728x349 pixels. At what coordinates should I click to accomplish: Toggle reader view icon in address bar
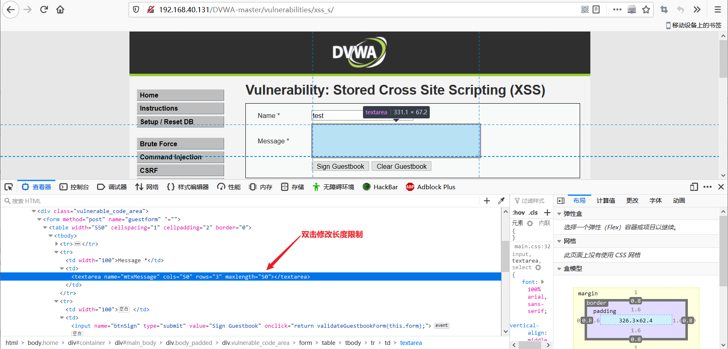pos(596,9)
